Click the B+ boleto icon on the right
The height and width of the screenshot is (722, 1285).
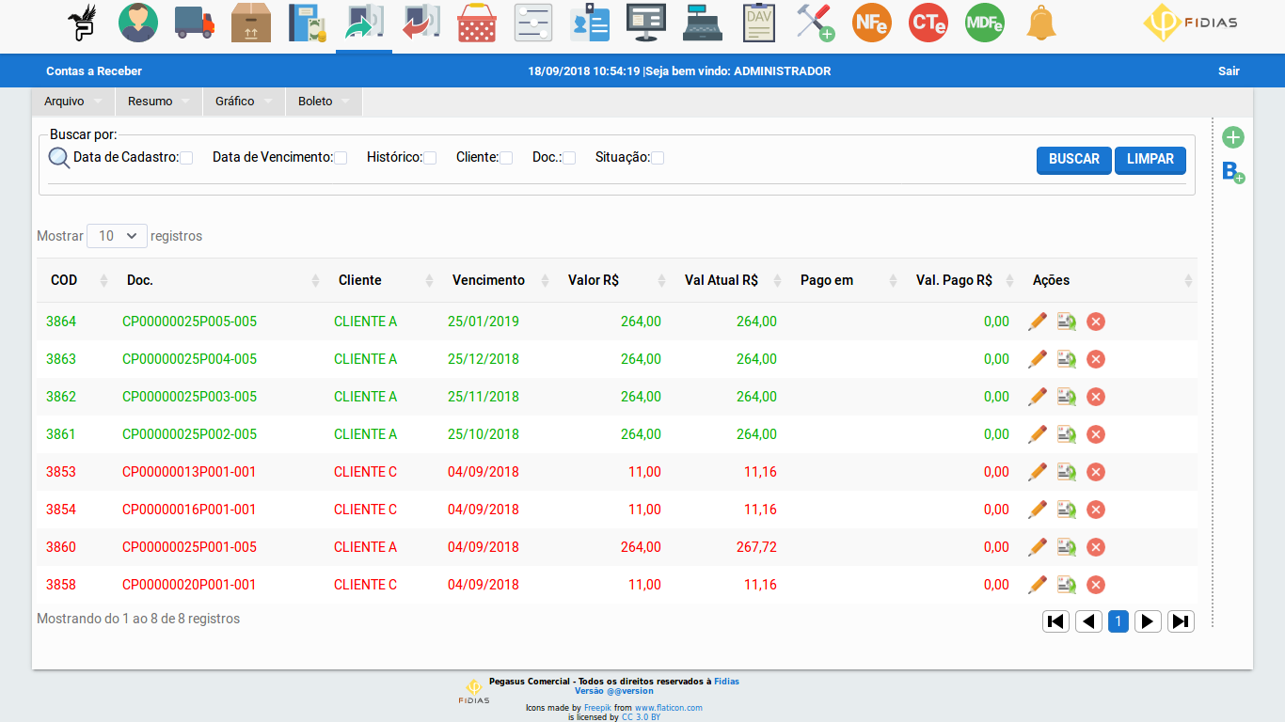(x=1231, y=173)
